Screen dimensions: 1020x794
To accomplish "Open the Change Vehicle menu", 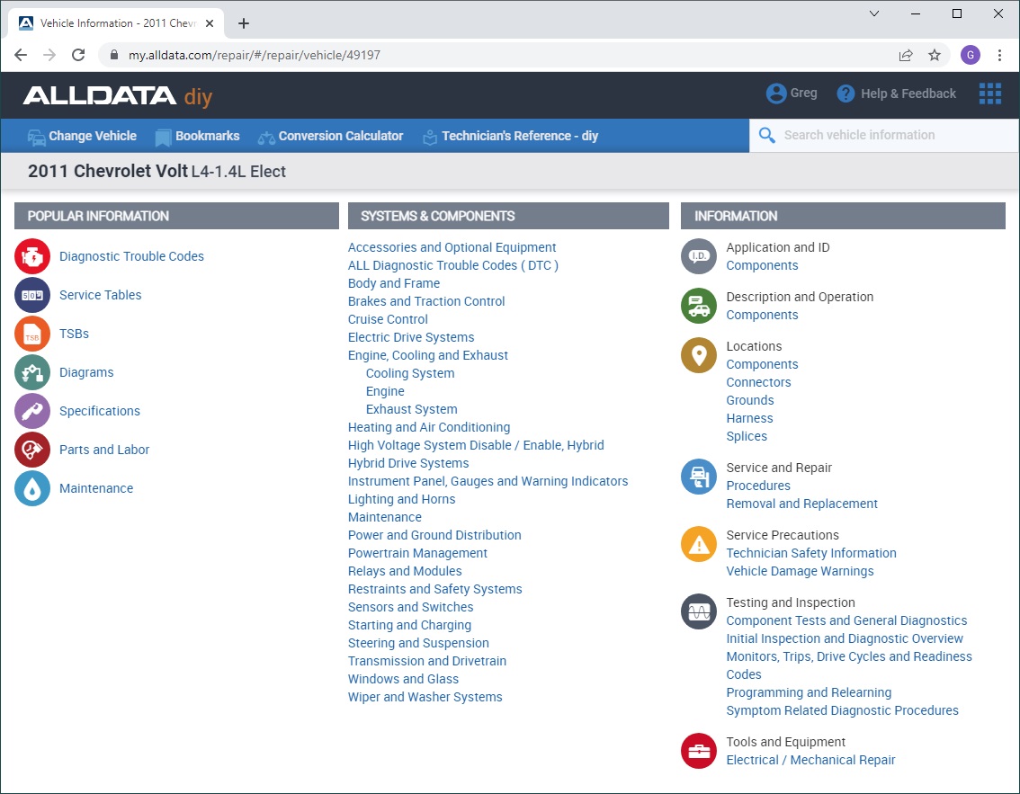I will [x=82, y=136].
